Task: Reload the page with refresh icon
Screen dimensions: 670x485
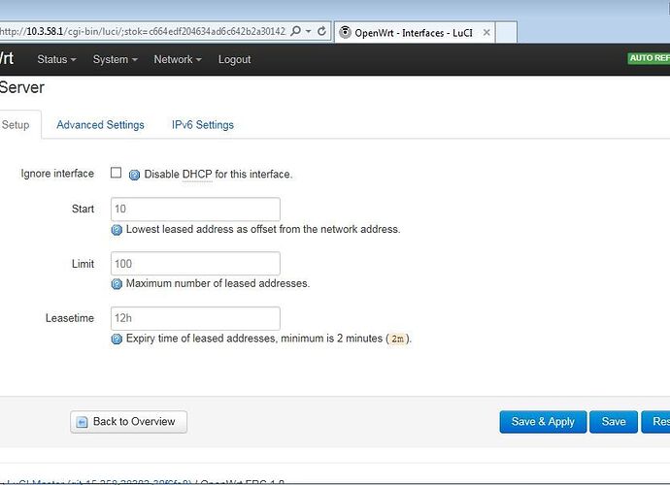Action: [x=321, y=31]
